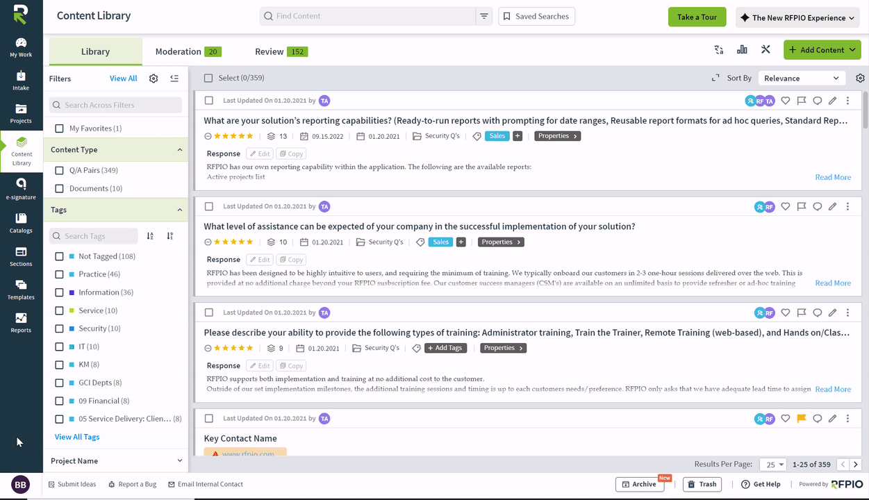This screenshot has height=500, width=869.
Task: Flag the level of assistance question
Action: 802,206
